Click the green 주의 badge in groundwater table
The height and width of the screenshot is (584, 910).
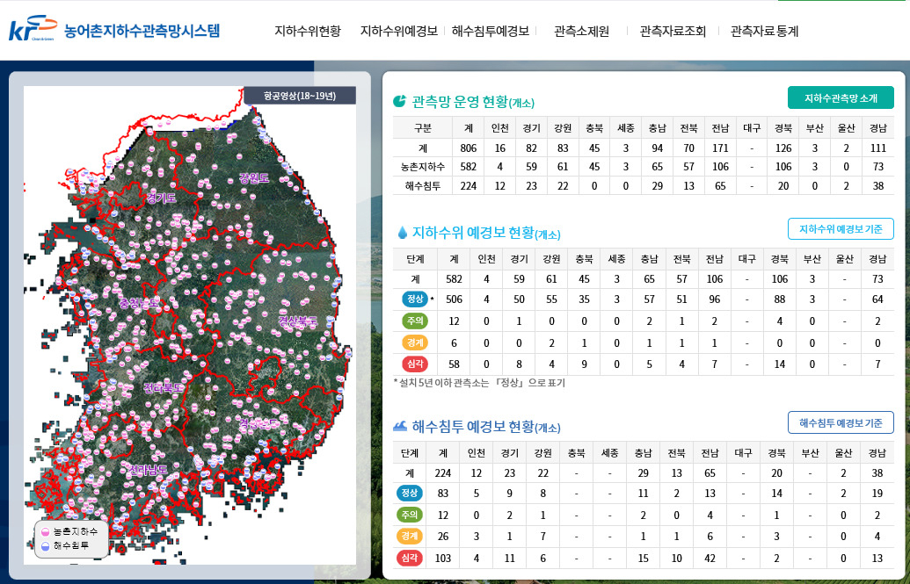pyautogui.click(x=415, y=321)
